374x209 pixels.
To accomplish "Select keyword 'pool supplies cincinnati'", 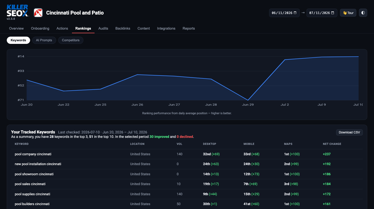I will [32, 194].
